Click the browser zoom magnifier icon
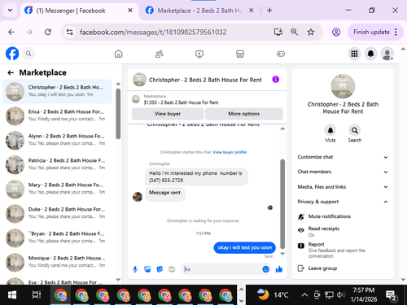Image resolution: width=407 pixels, height=305 pixels. tap(295, 33)
